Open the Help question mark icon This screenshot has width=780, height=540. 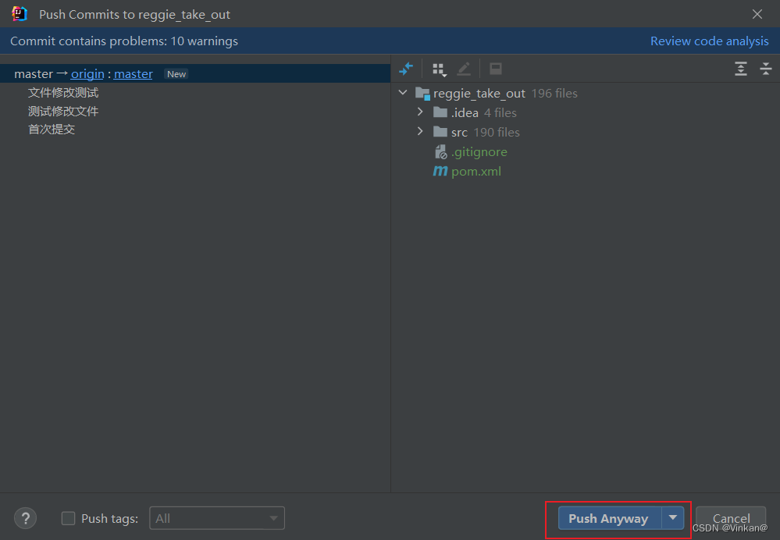coord(25,518)
